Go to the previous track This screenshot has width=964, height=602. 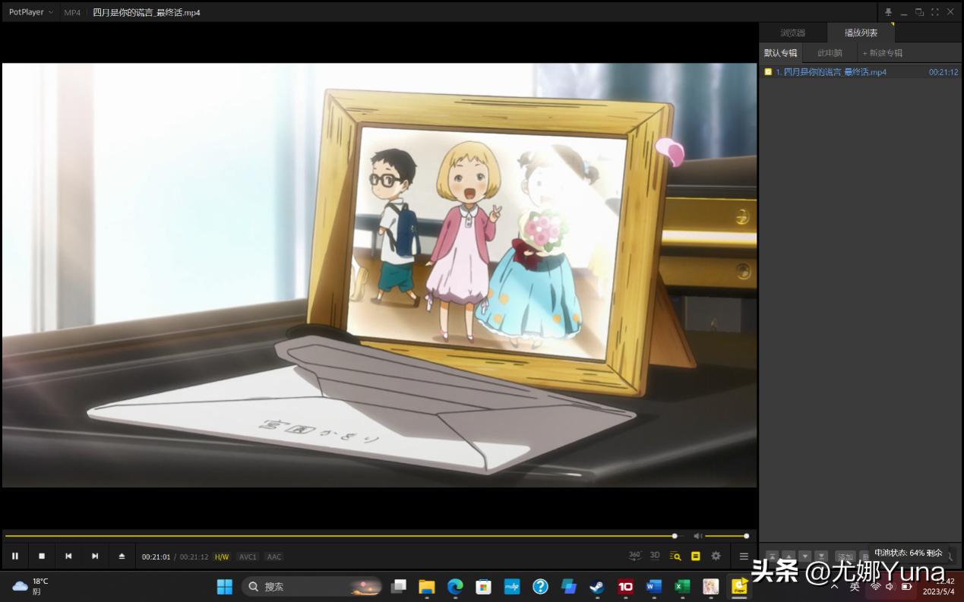[68, 556]
